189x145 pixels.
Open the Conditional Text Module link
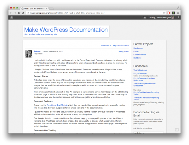click(57, 105)
